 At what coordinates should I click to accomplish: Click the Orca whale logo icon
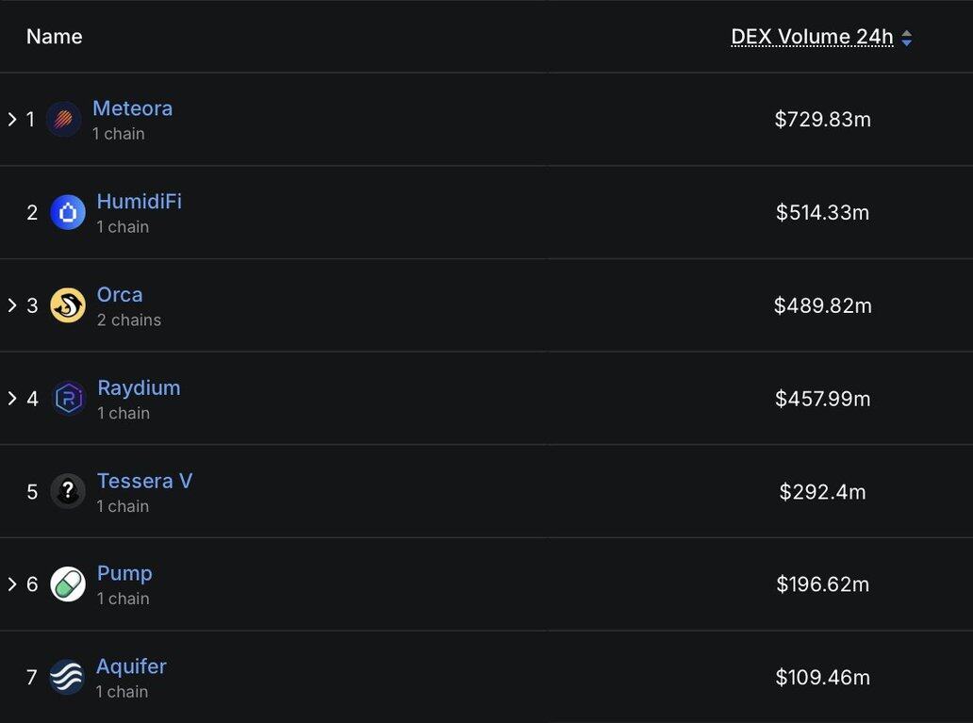(x=68, y=305)
